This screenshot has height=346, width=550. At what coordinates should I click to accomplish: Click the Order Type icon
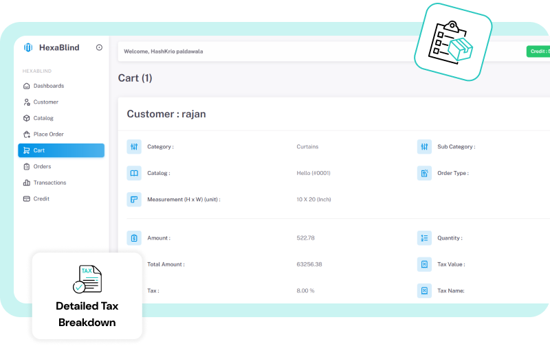point(424,174)
